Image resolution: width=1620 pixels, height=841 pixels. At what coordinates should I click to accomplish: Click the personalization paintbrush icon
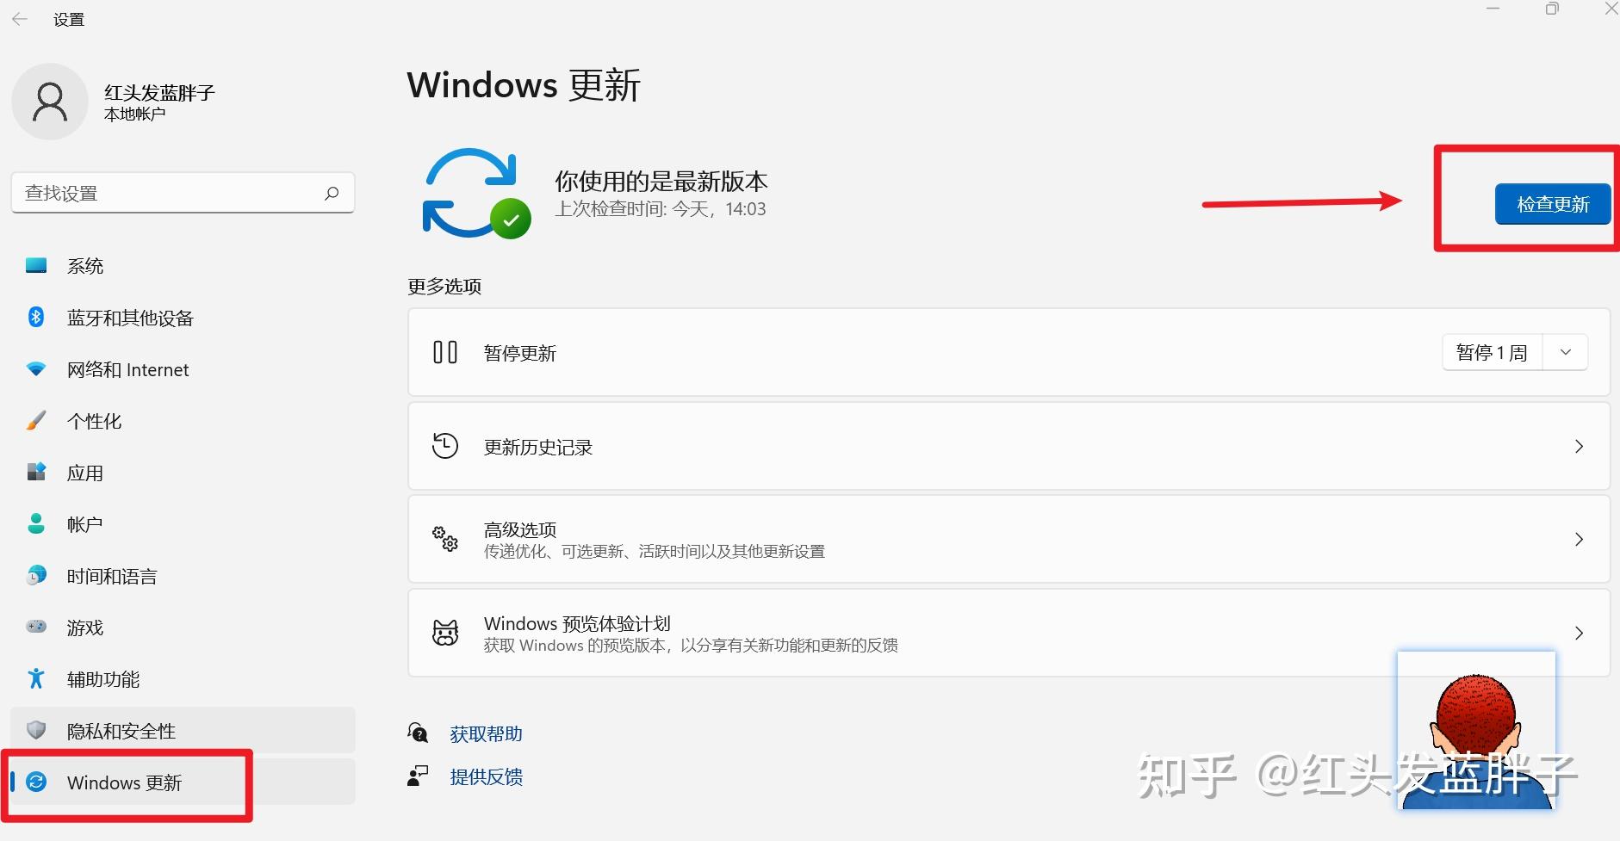[x=36, y=420]
